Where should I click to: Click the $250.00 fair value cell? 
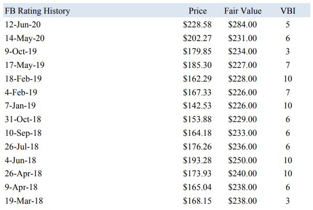click(242, 160)
